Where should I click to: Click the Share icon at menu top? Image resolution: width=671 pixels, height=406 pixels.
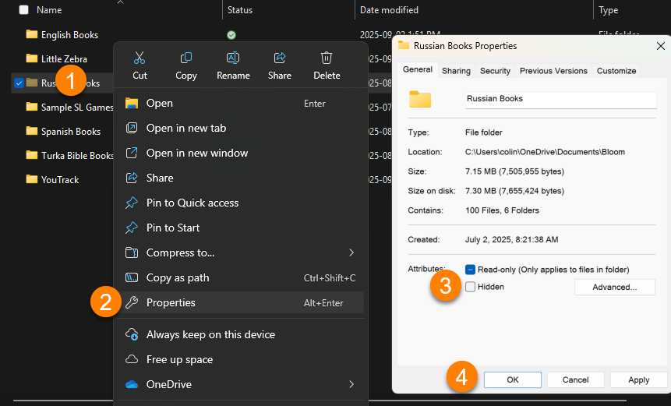[280, 58]
